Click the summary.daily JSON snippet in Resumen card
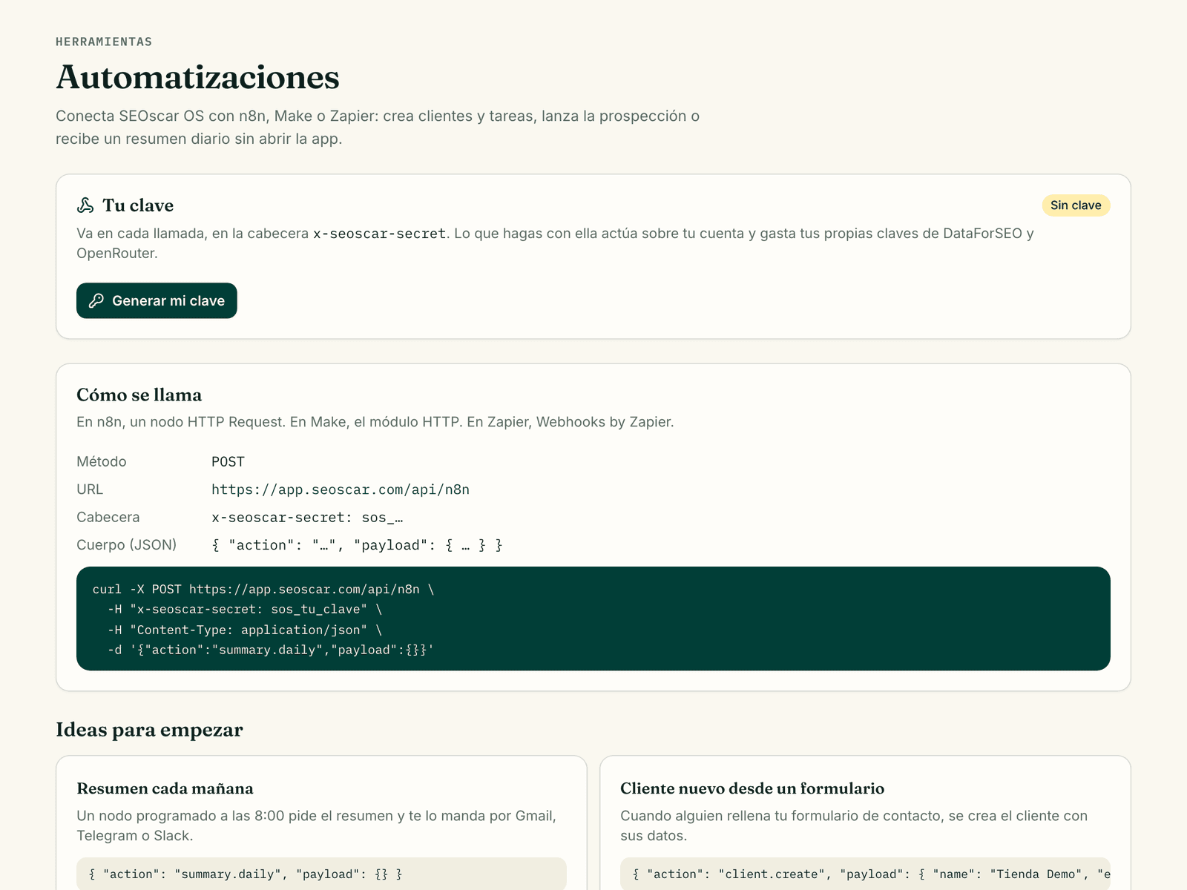This screenshot has height=890, width=1187. pos(321,874)
